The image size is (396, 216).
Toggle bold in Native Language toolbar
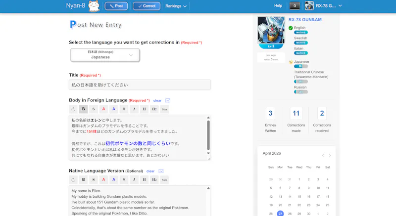83,180
